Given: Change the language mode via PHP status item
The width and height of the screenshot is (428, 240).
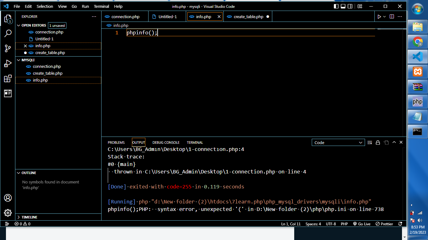Looking at the screenshot, I should click(x=344, y=224).
